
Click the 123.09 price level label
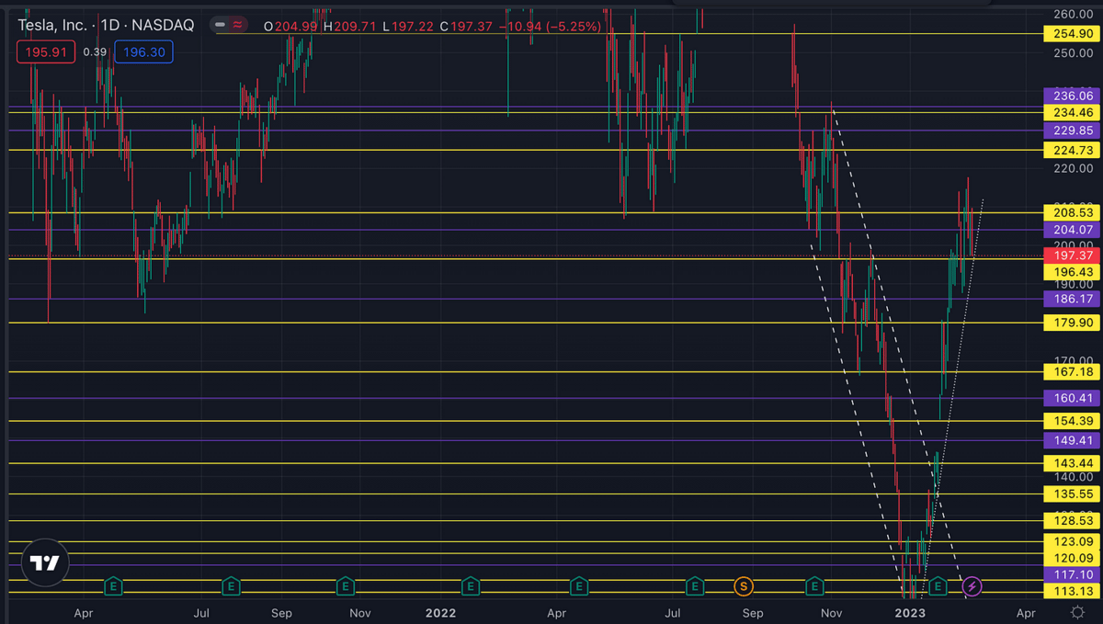pyautogui.click(x=1071, y=542)
